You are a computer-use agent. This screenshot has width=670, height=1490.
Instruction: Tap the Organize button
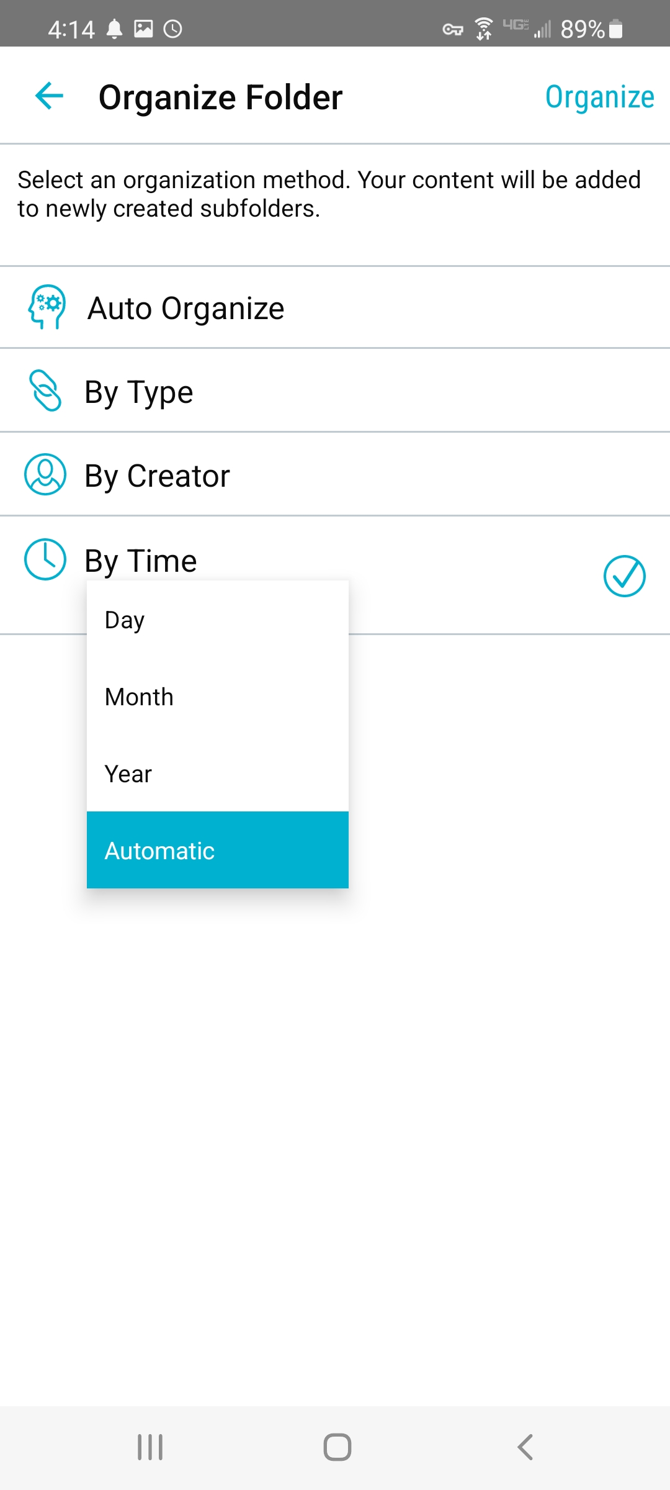[x=600, y=97]
